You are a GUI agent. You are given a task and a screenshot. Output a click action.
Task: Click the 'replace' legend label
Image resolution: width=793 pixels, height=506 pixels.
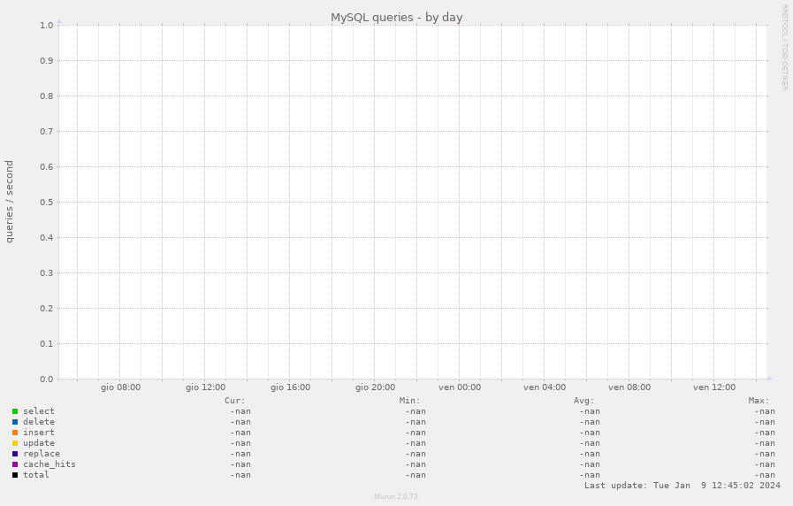(x=42, y=454)
